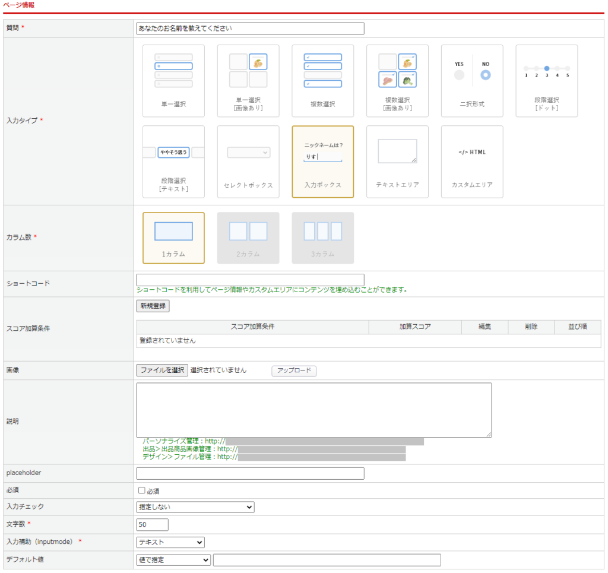The height and width of the screenshot is (573, 608).
Task: Select the テキストエリア input type tile
Action: click(397, 162)
